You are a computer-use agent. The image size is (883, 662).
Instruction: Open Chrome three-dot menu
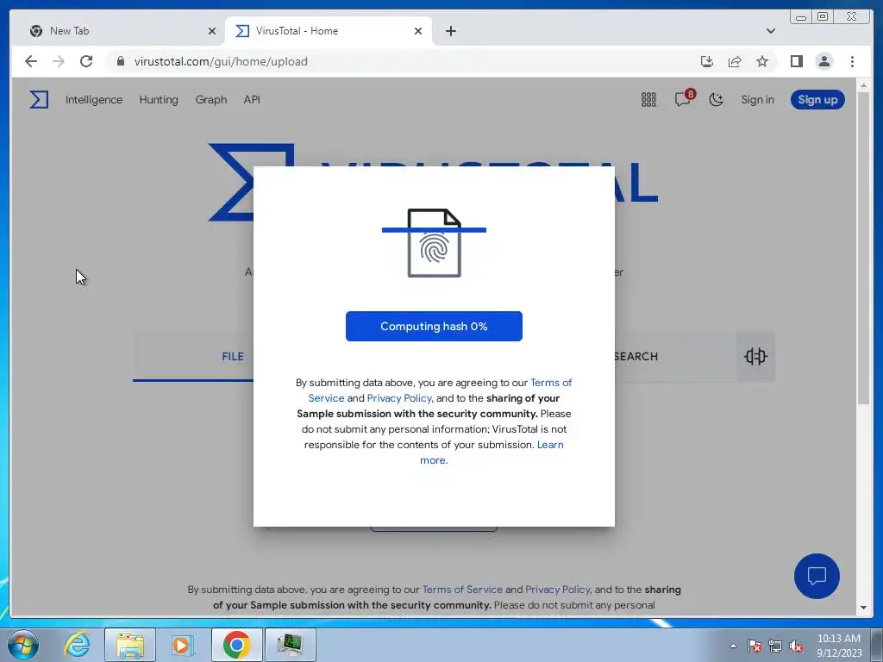tap(852, 61)
